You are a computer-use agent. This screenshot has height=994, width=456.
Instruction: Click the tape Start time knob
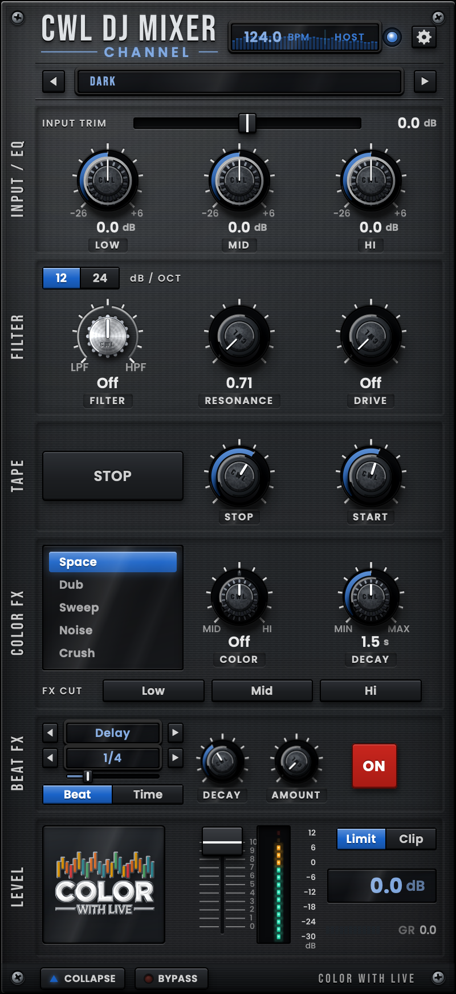[x=370, y=476]
